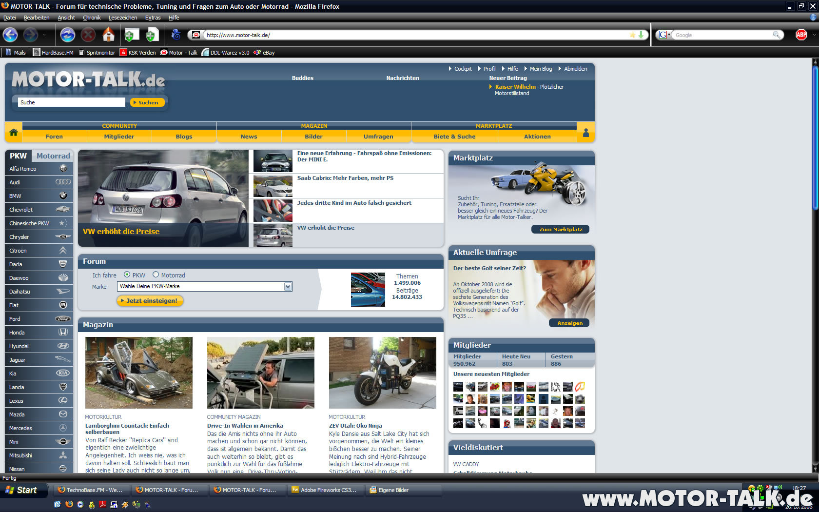Open the Eigene Bilder taskbar button
Screen dimensions: 819x512
[404, 490]
